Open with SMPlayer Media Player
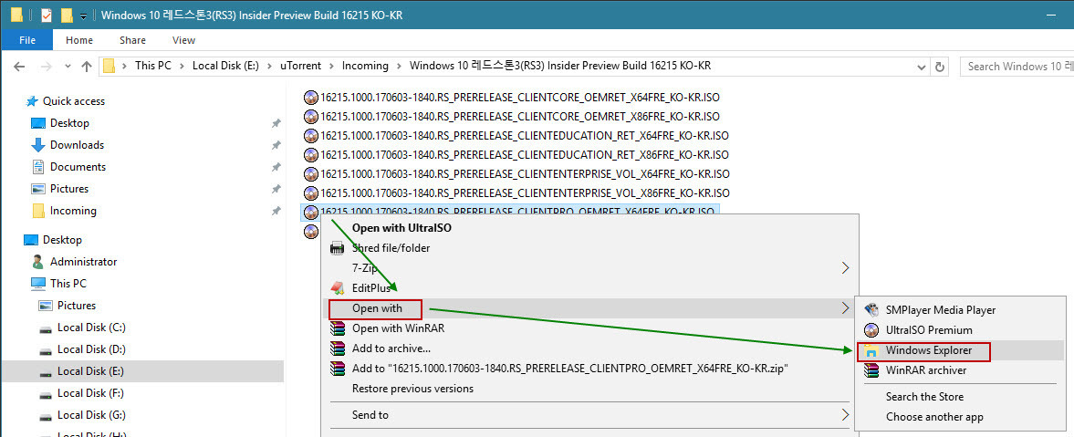 pyautogui.click(x=941, y=310)
